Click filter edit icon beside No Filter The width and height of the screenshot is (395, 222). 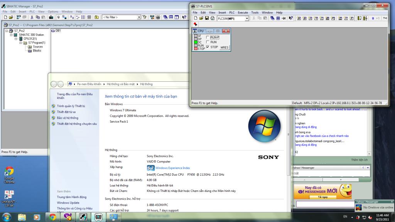(x=144, y=17)
